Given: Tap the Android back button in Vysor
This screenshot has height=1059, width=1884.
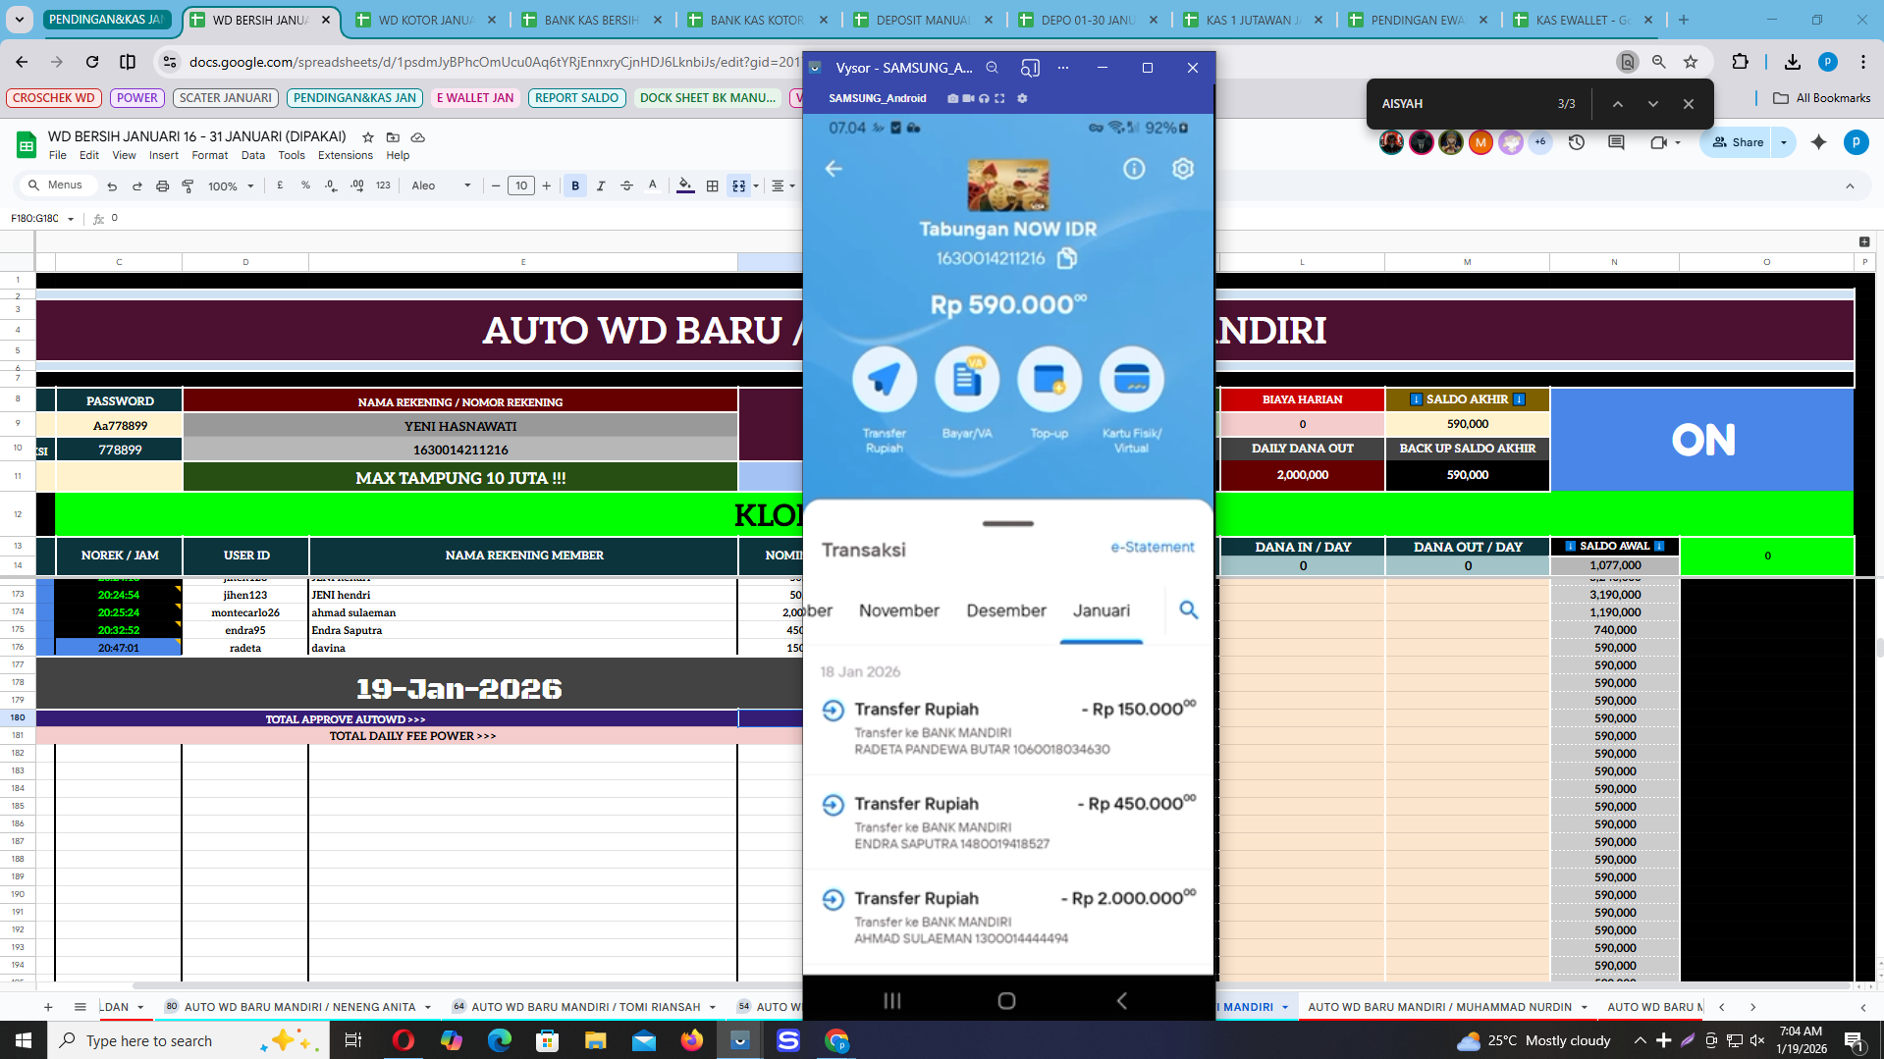Looking at the screenshot, I should coord(1121,1000).
